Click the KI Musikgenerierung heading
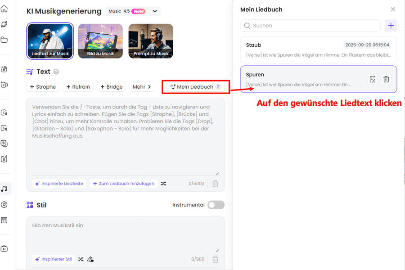 pos(64,11)
